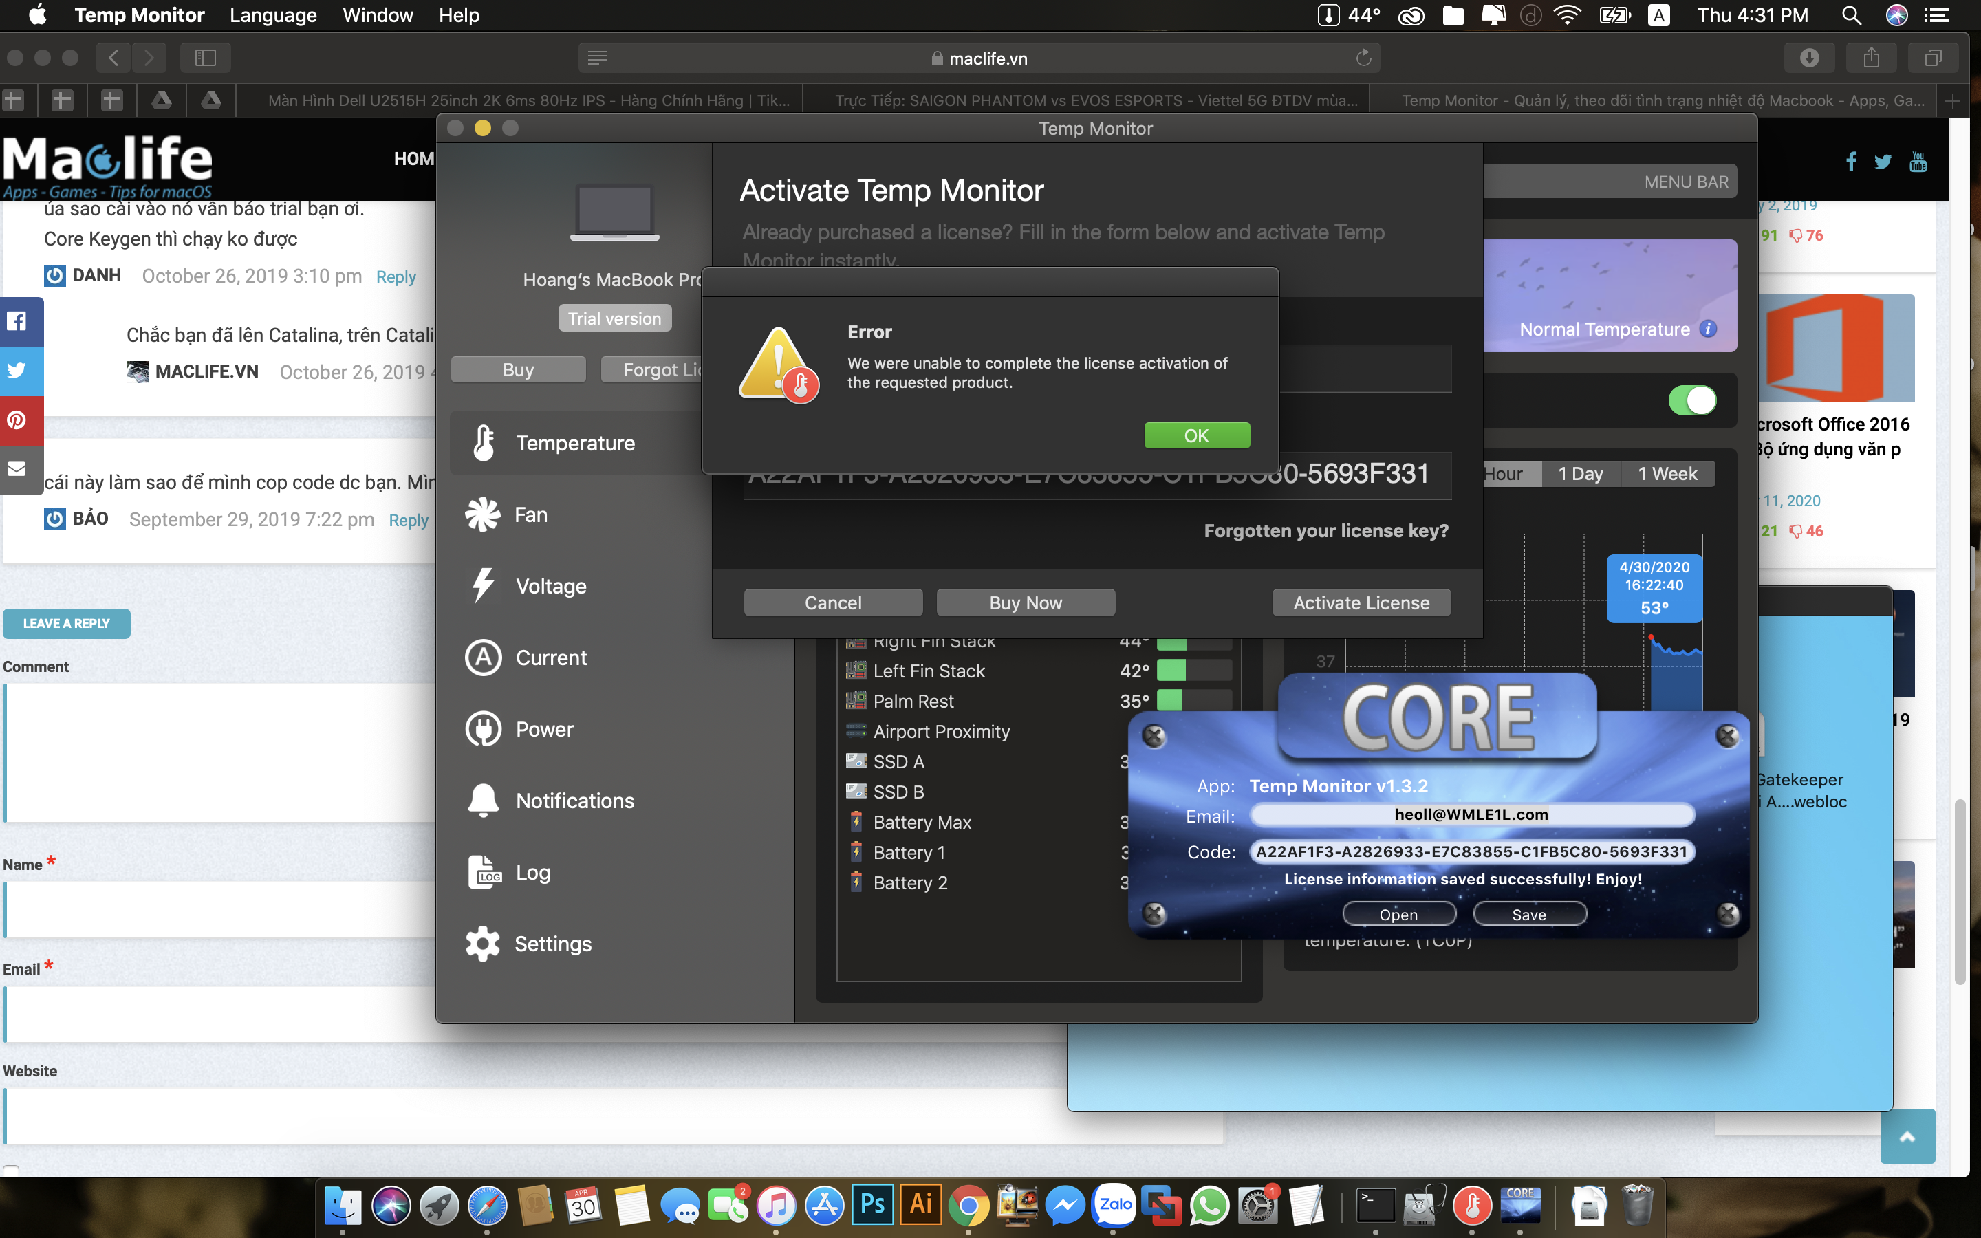Click Activate License
The height and width of the screenshot is (1238, 1981).
(x=1361, y=602)
